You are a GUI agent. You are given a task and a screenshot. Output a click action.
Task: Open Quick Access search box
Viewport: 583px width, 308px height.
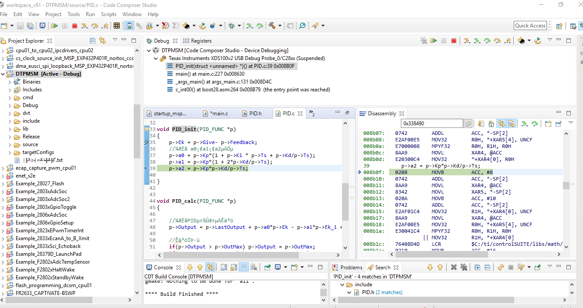[530, 26]
